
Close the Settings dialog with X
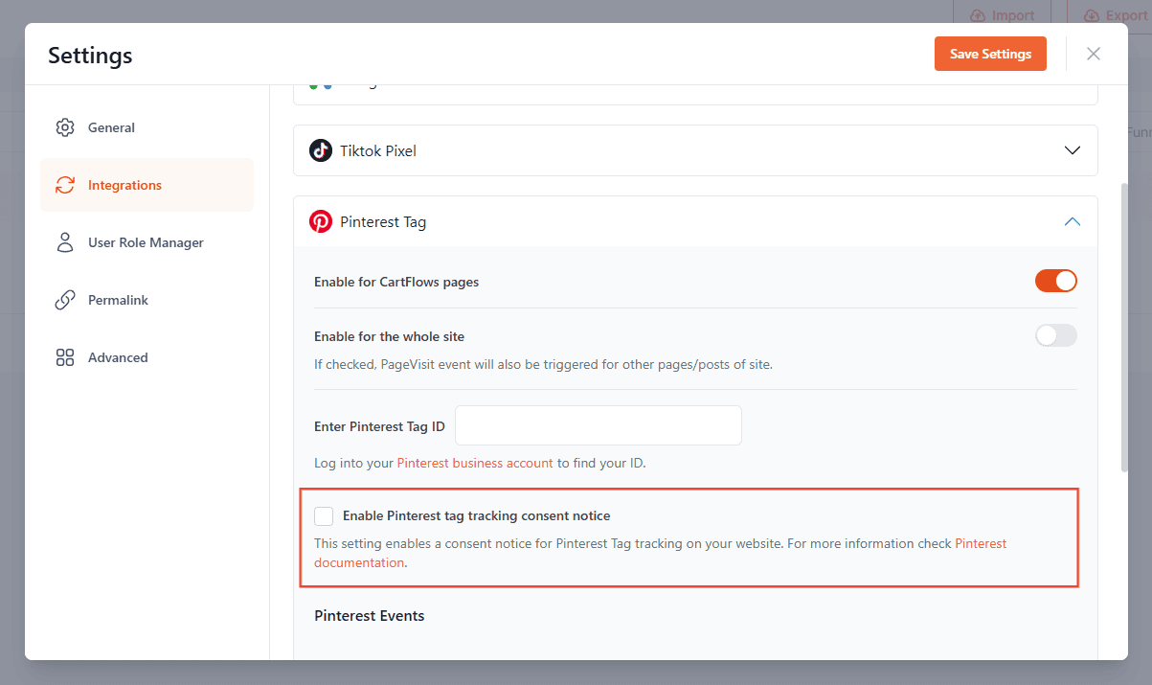(1094, 54)
